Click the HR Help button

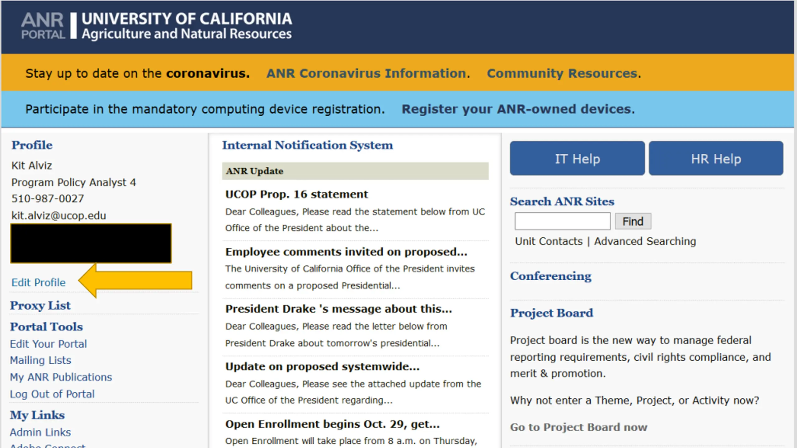click(716, 158)
